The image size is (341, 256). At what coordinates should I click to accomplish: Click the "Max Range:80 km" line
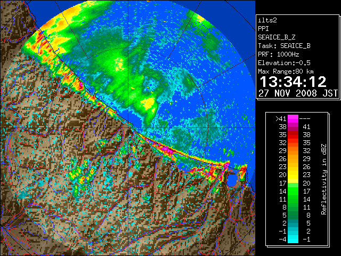(x=286, y=71)
